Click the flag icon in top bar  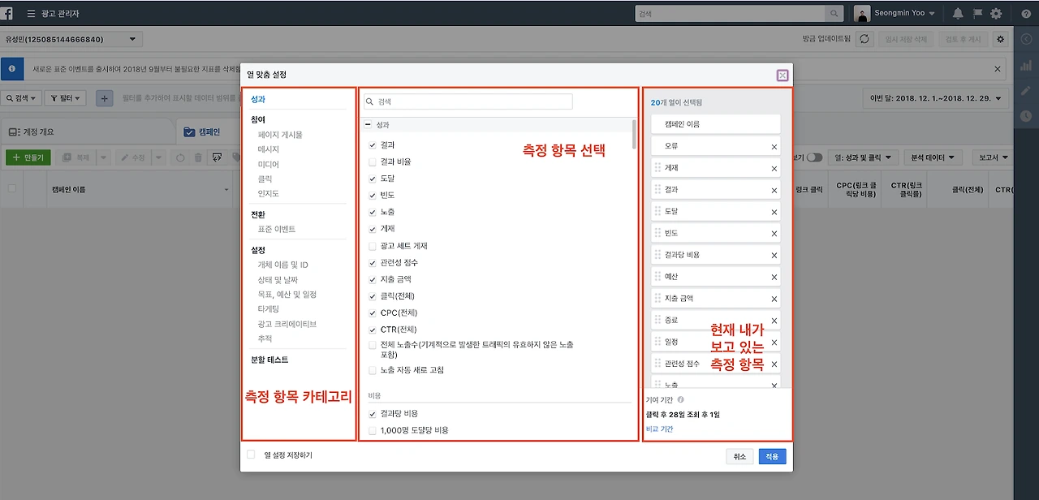977,14
